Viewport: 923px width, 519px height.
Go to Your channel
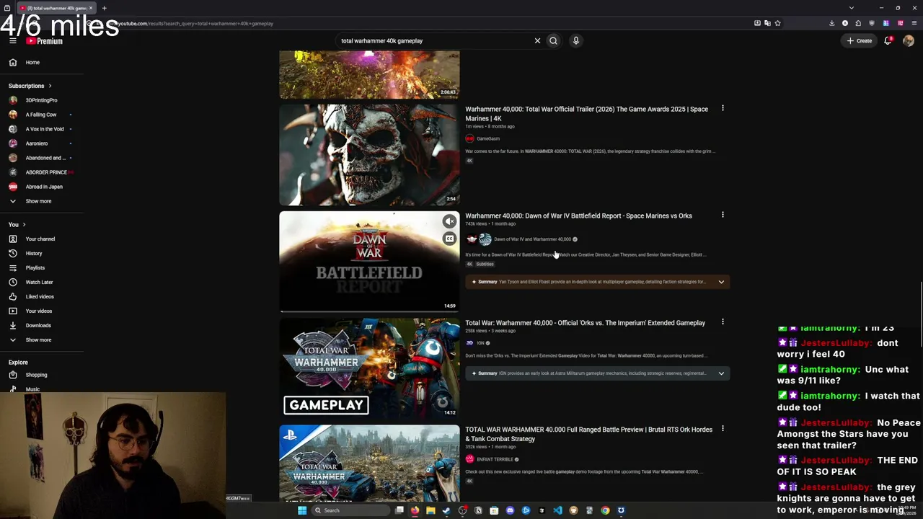tap(42, 239)
